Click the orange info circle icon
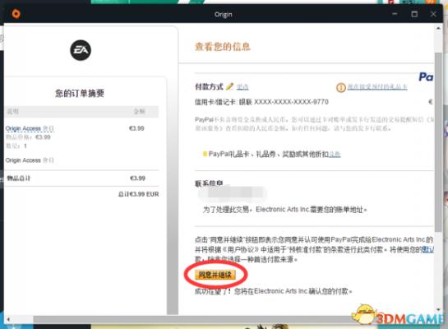The width and height of the screenshot is (448, 329). (x=341, y=87)
